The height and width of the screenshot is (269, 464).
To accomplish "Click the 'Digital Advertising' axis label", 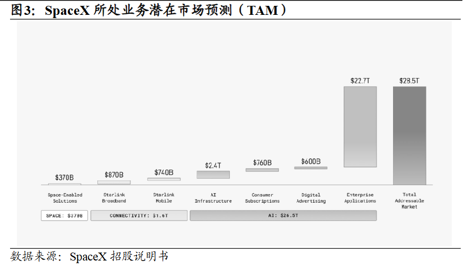I will [311, 198].
